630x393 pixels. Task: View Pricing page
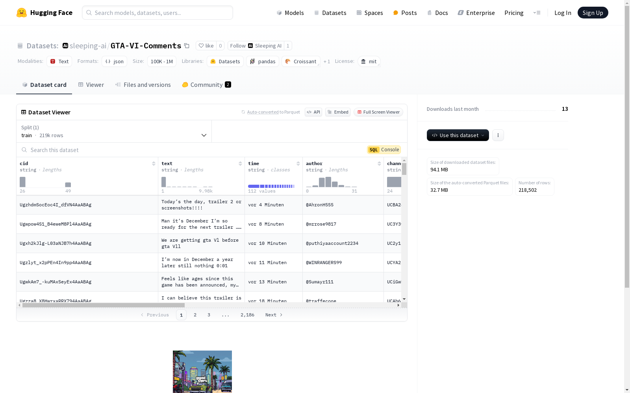click(x=514, y=13)
